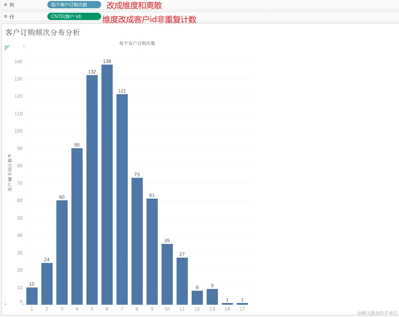This screenshot has height=317, width=399.
Task: Click the x-axis label 5
Action: (92, 309)
